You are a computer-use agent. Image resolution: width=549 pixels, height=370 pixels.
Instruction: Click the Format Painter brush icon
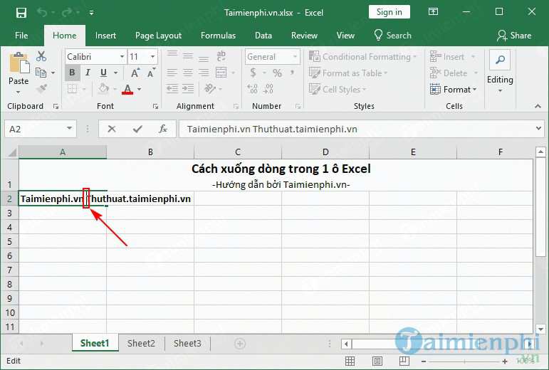click(42, 88)
